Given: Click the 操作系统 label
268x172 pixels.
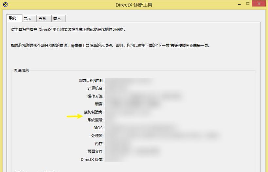Looking at the screenshot, I should [x=95, y=96].
